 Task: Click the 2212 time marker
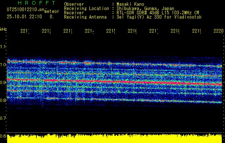47,31
